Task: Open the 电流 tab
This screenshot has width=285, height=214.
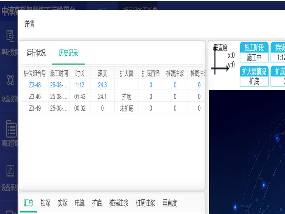Action: pos(80,203)
